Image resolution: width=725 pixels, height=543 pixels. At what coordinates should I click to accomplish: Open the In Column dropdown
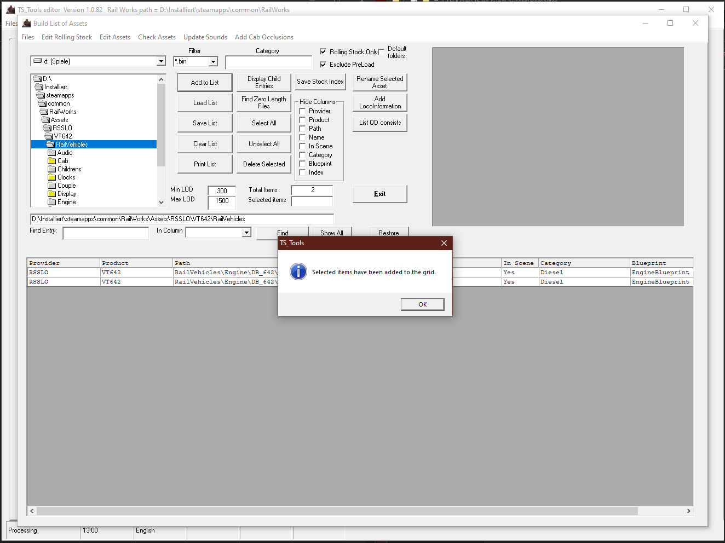click(246, 233)
